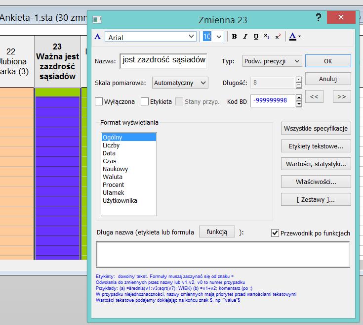Open Wszystkie specyfikacje
Screen dimensions: 363x325
pos(316,128)
